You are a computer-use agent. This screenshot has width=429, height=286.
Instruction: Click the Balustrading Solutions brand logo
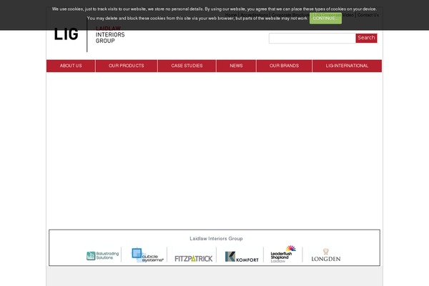[x=102, y=256]
